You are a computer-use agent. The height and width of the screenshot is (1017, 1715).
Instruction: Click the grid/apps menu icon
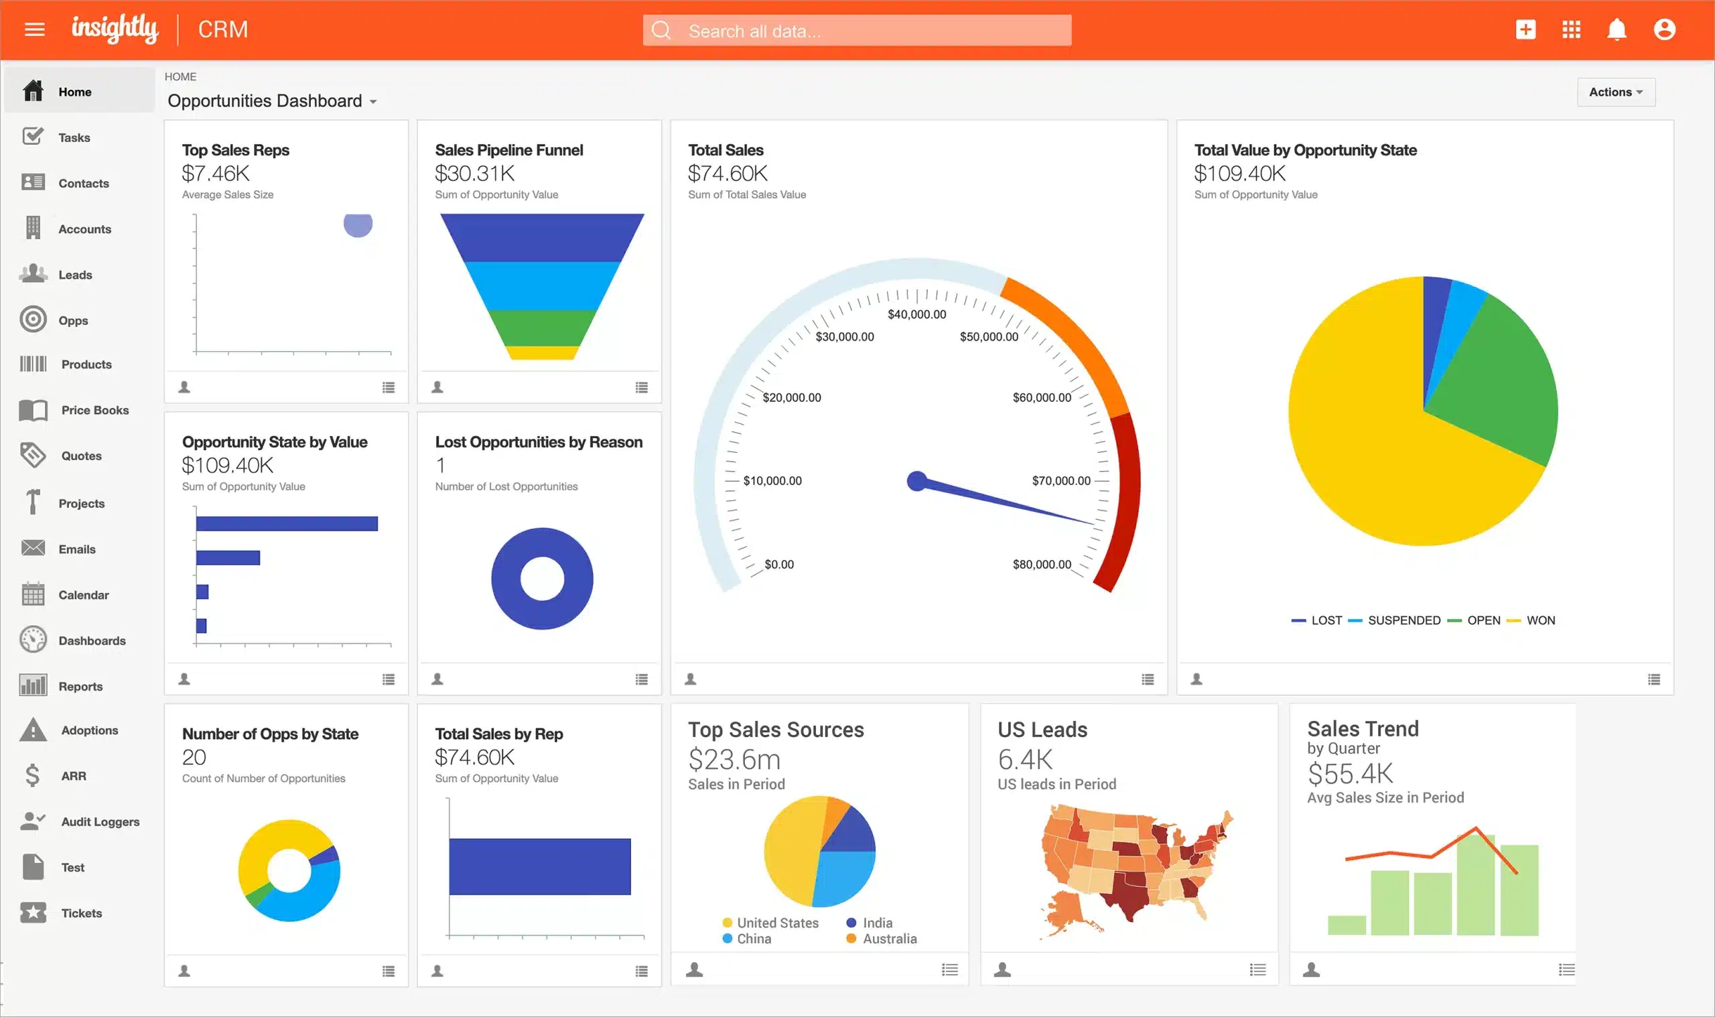1571,30
